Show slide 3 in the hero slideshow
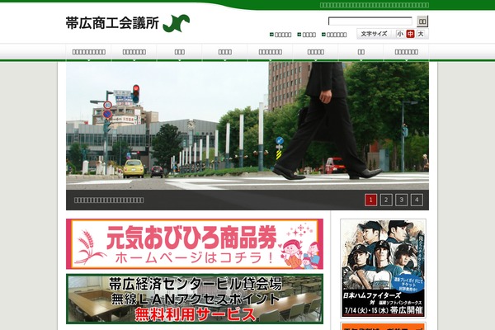 (401, 200)
